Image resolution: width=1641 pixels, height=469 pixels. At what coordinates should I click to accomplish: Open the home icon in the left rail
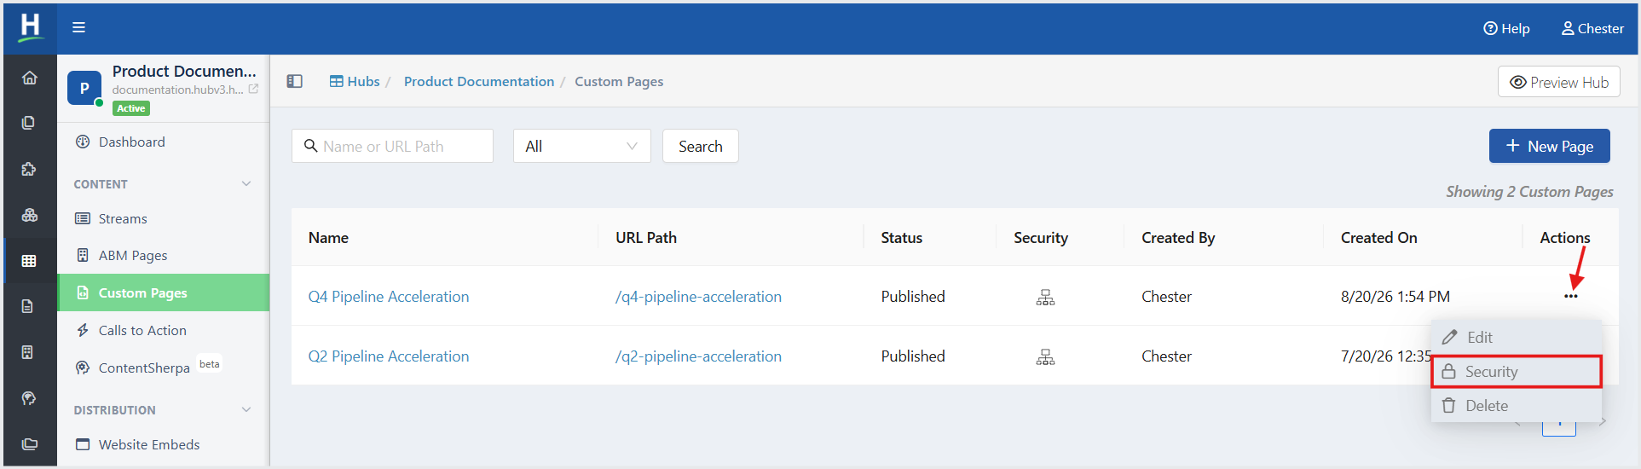(x=30, y=78)
